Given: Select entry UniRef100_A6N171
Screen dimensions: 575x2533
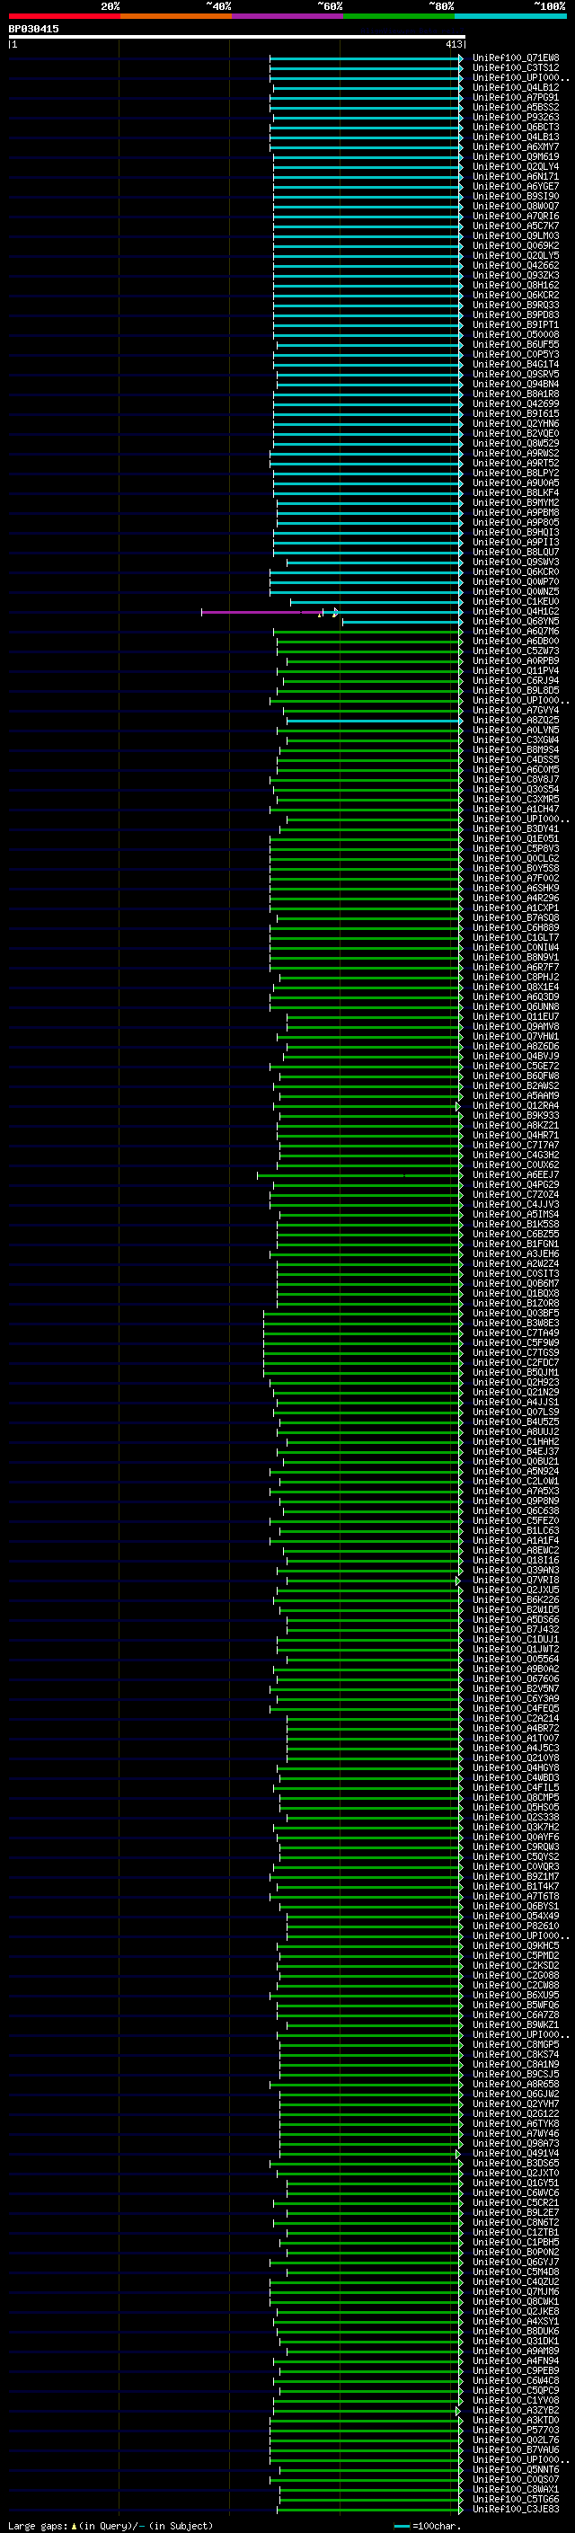Looking at the screenshot, I should click(516, 176).
